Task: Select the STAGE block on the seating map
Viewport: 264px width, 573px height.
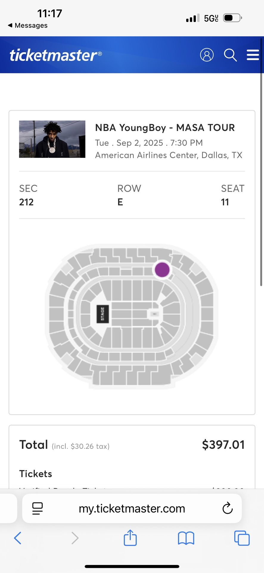Action: (x=103, y=314)
